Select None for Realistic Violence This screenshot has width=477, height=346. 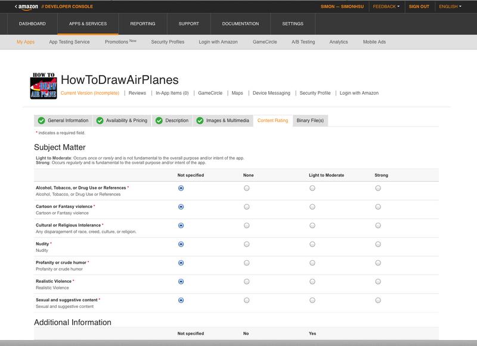[247, 282]
